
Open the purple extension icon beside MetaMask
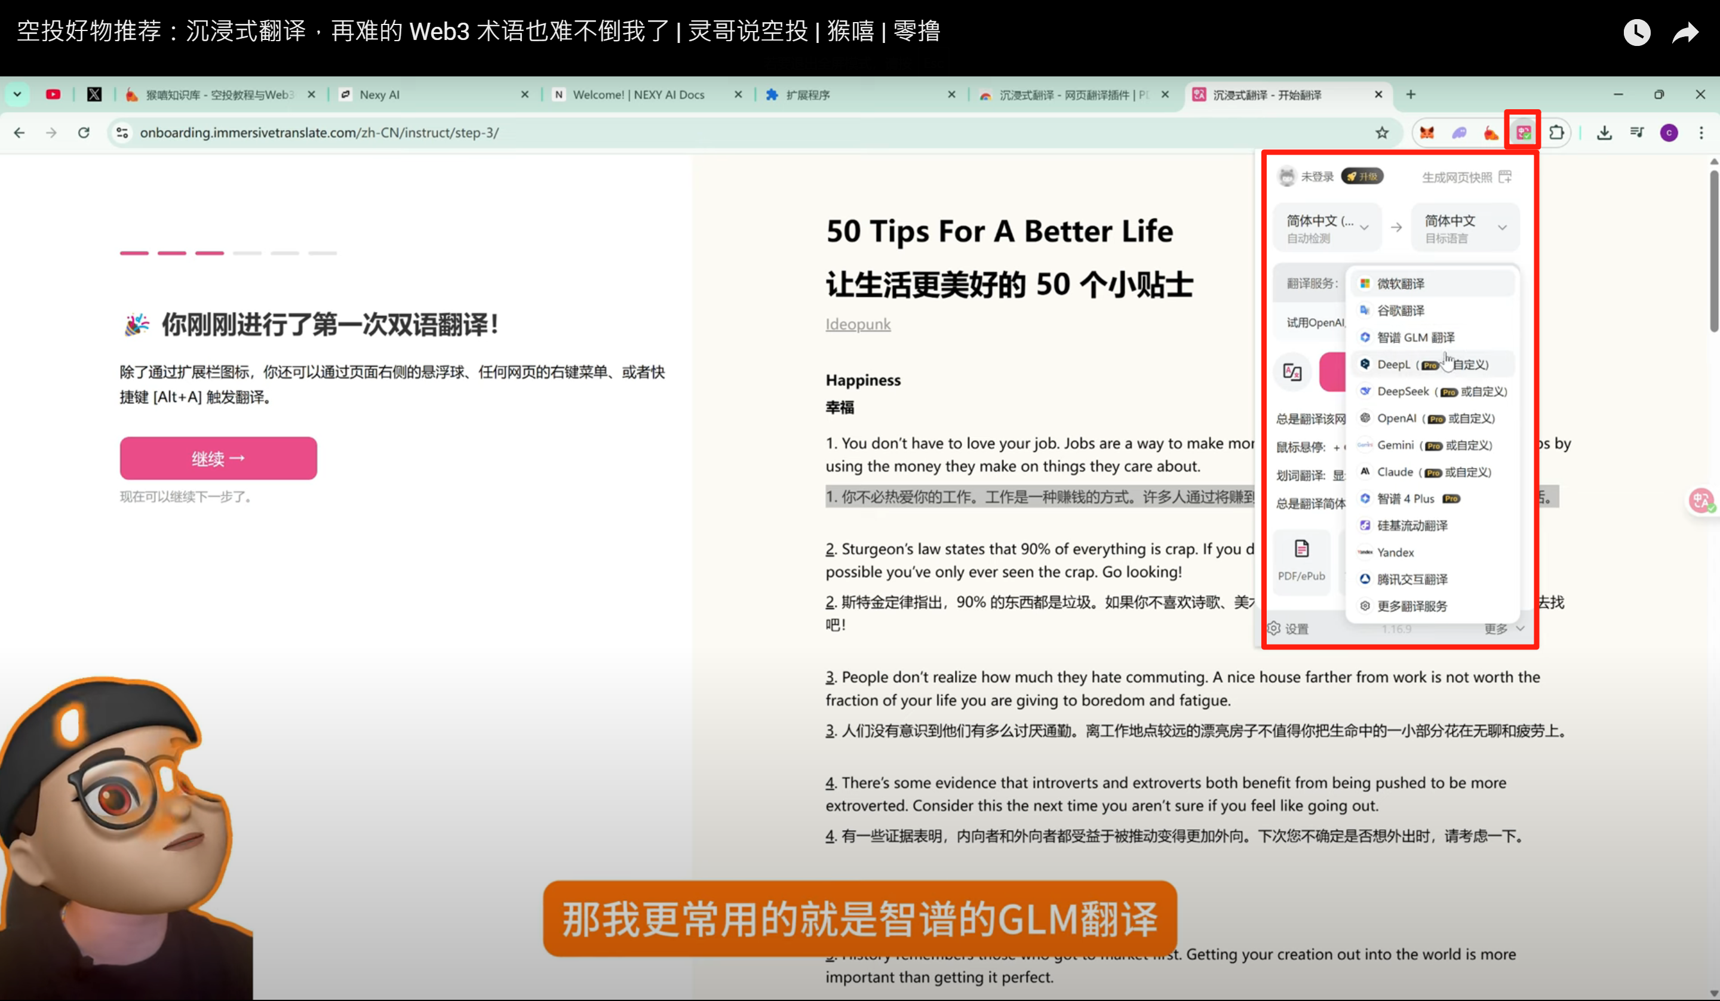pos(1459,133)
